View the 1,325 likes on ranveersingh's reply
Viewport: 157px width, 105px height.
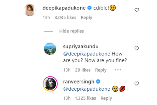point(85,98)
